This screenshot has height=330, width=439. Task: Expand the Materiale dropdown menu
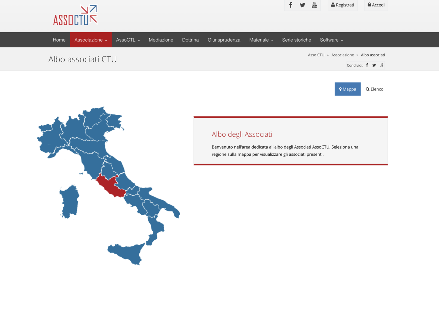[x=261, y=40]
